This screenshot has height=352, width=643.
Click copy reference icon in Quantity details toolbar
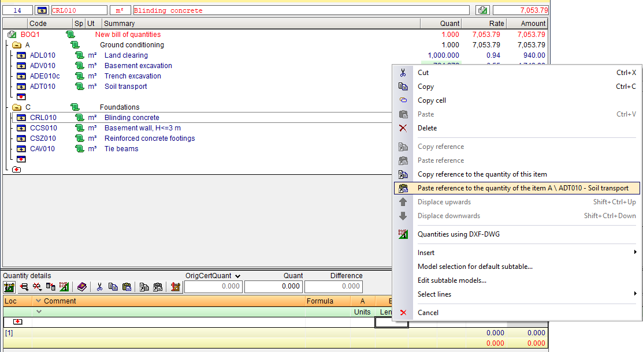tap(144, 287)
